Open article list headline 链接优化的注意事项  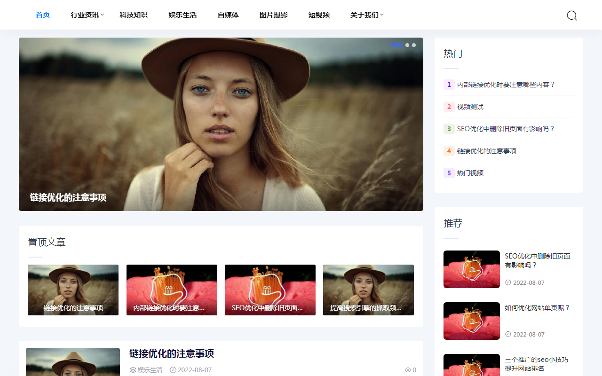(172, 353)
